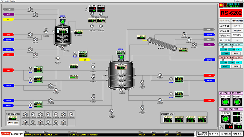Open valve P, AV6202P
244x137 pixels.
pyautogui.click(x=56, y=90)
